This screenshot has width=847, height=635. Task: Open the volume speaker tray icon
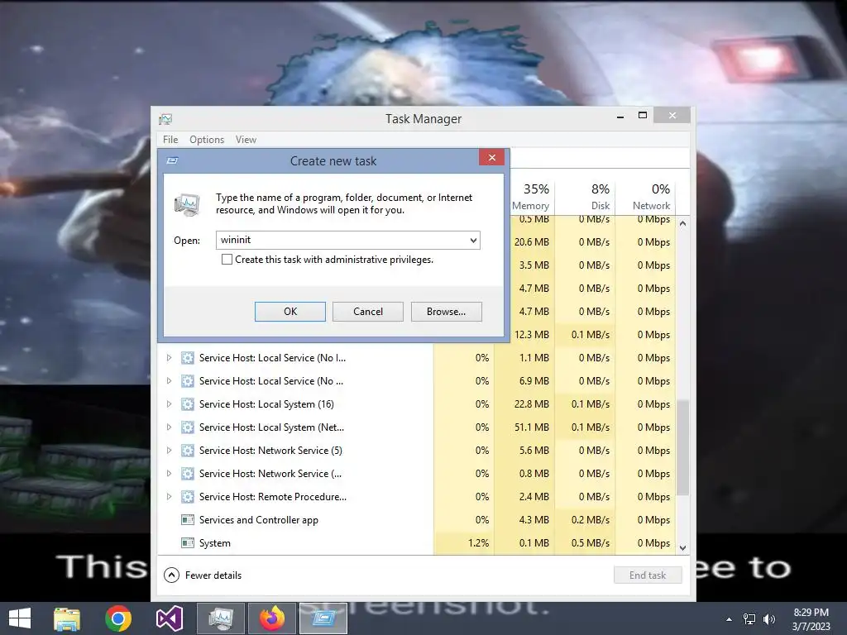pyautogui.click(x=769, y=619)
